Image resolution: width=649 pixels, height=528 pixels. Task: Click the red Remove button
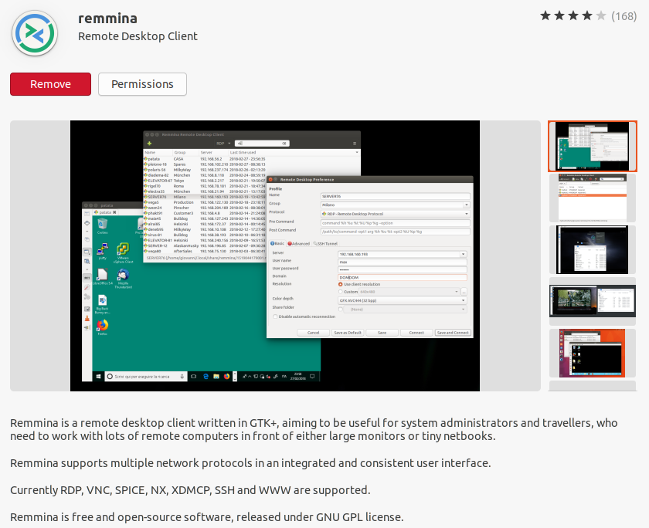tap(50, 84)
